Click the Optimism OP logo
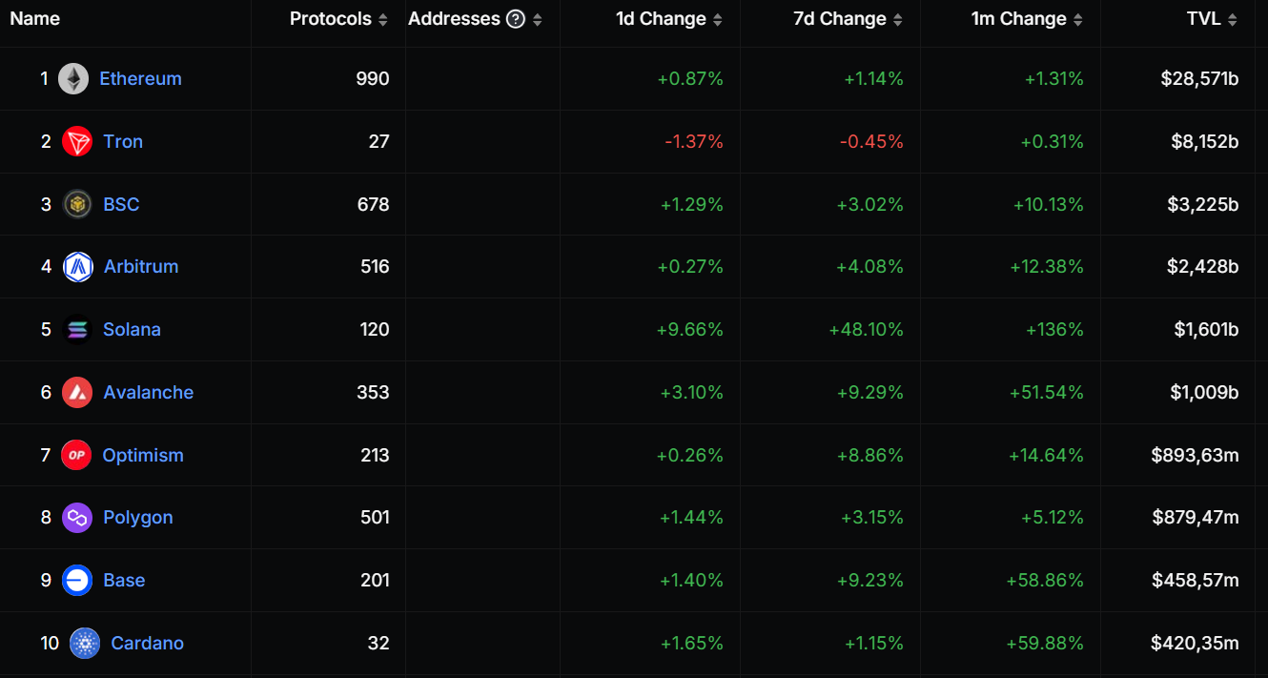This screenshot has width=1268, height=678. (76, 455)
